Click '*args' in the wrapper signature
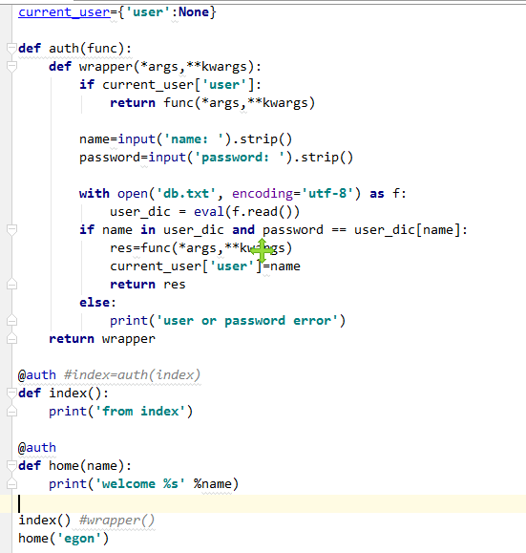Viewport: 526px width, 553px height. 159,67
